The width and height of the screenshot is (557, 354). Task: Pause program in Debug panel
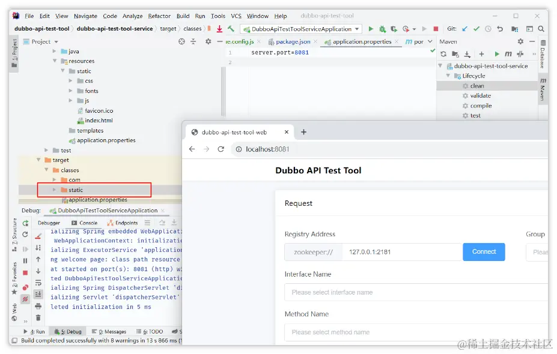(25, 261)
